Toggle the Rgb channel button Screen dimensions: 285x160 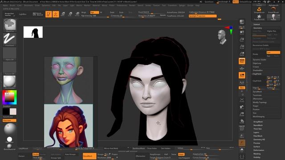[x=94, y=12]
